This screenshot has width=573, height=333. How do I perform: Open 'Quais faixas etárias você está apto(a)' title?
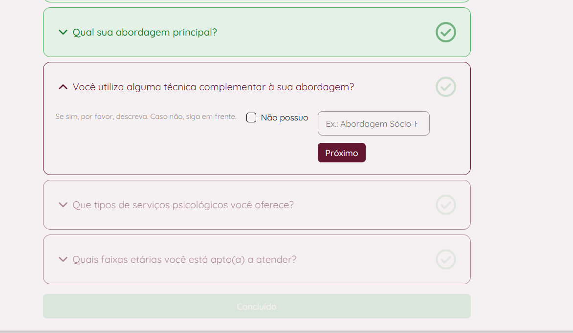pos(184,259)
